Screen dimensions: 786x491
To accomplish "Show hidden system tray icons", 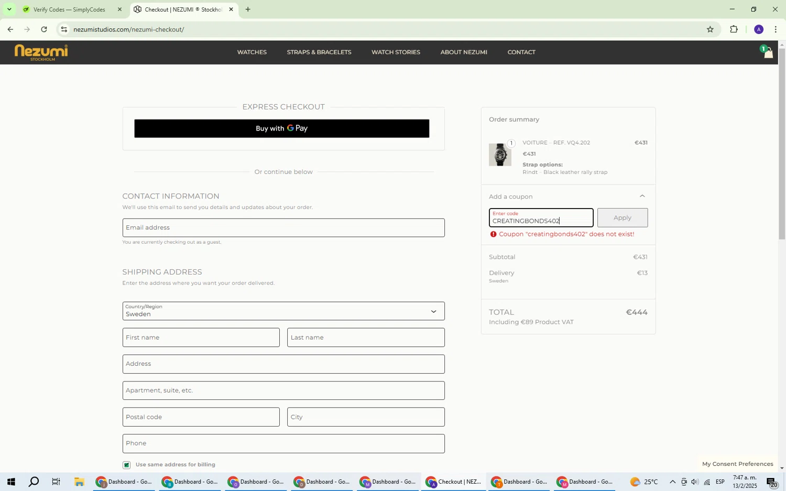I will 672,482.
